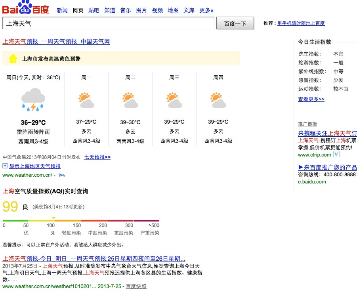The height and width of the screenshot is (294, 357).
Task: Click 周一 temperature 37~29°C
Action: click(86, 122)
